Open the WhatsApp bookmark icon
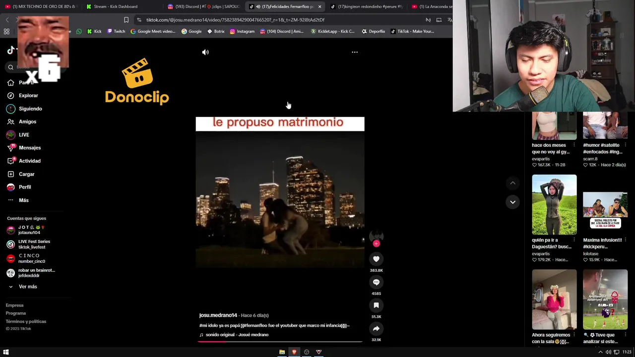The height and width of the screenshot is (357, 635). coord(79,31)
